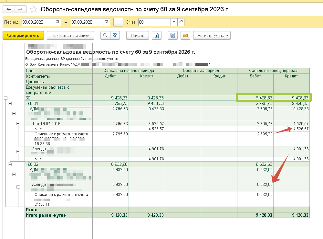This screenshot has width=323, height=239.
Task: Focus the period end date field
Action: click(87, 22)
